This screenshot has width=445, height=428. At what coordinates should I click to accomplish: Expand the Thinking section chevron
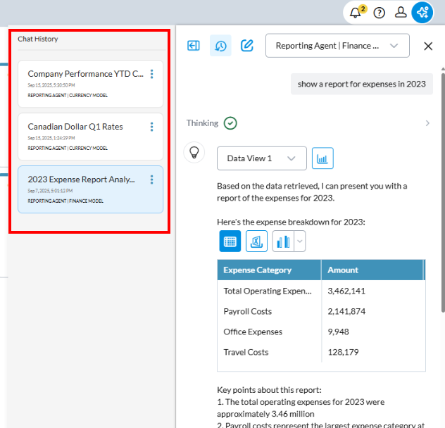427,123
